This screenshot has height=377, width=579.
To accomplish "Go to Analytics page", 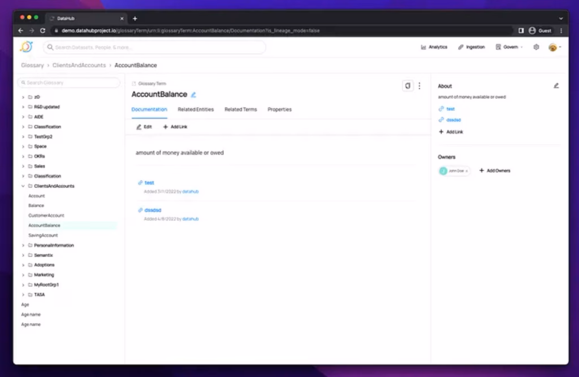I will [434, 47].
